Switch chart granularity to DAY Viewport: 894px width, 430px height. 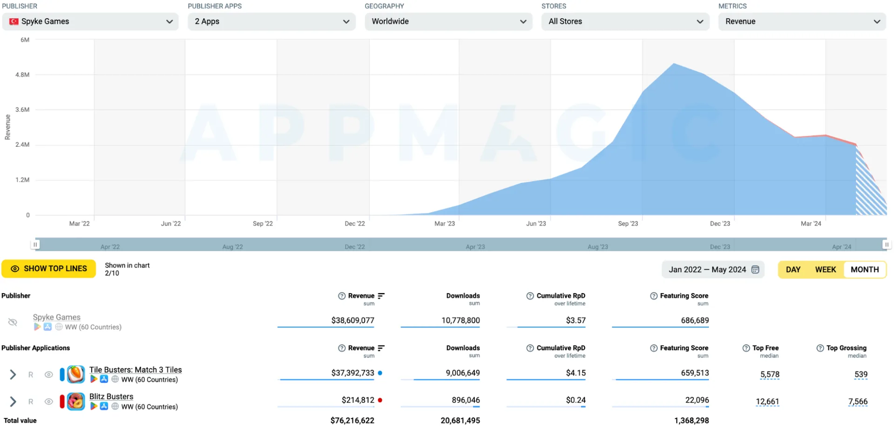(793, 270)
